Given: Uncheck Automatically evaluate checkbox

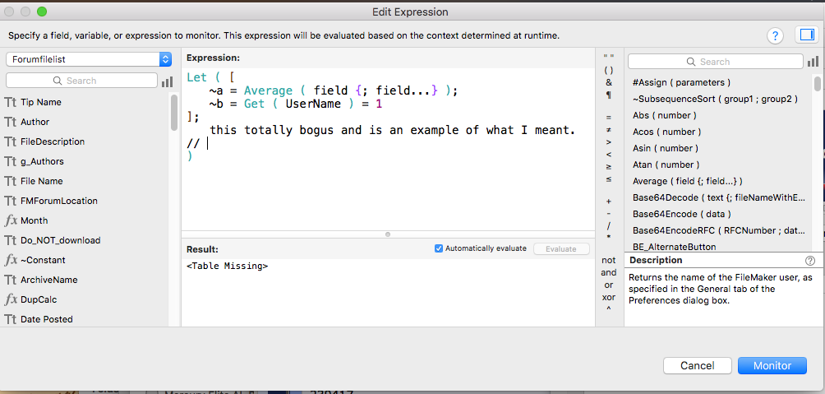Looking at the screenshot, I should point(438,248).
